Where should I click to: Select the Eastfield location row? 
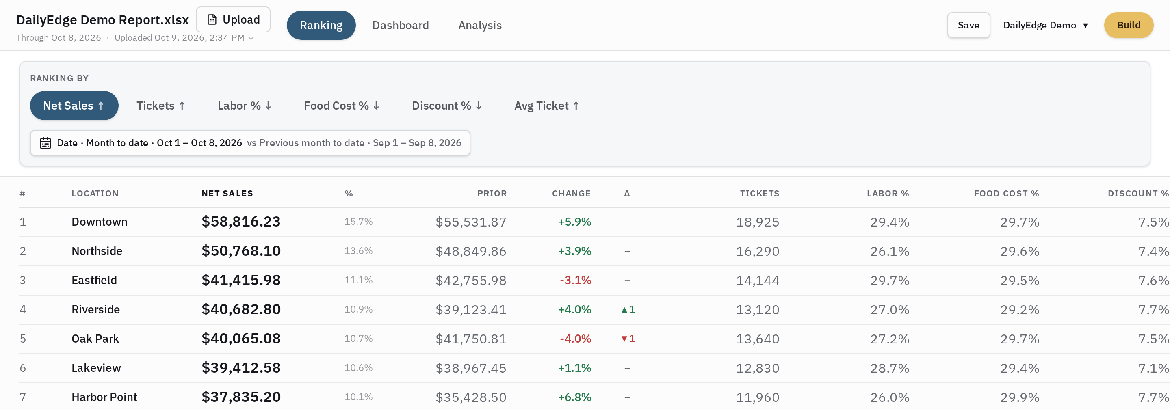594,280
